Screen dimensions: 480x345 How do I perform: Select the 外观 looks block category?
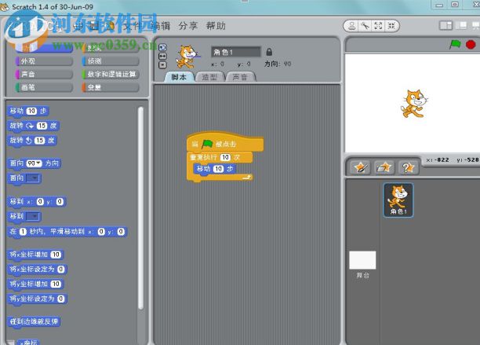(45, 61)
